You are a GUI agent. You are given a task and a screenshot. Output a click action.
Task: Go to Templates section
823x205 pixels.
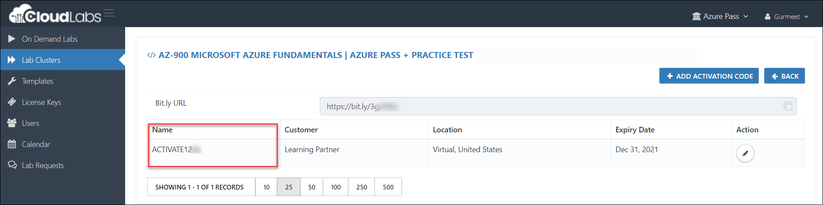63,81
